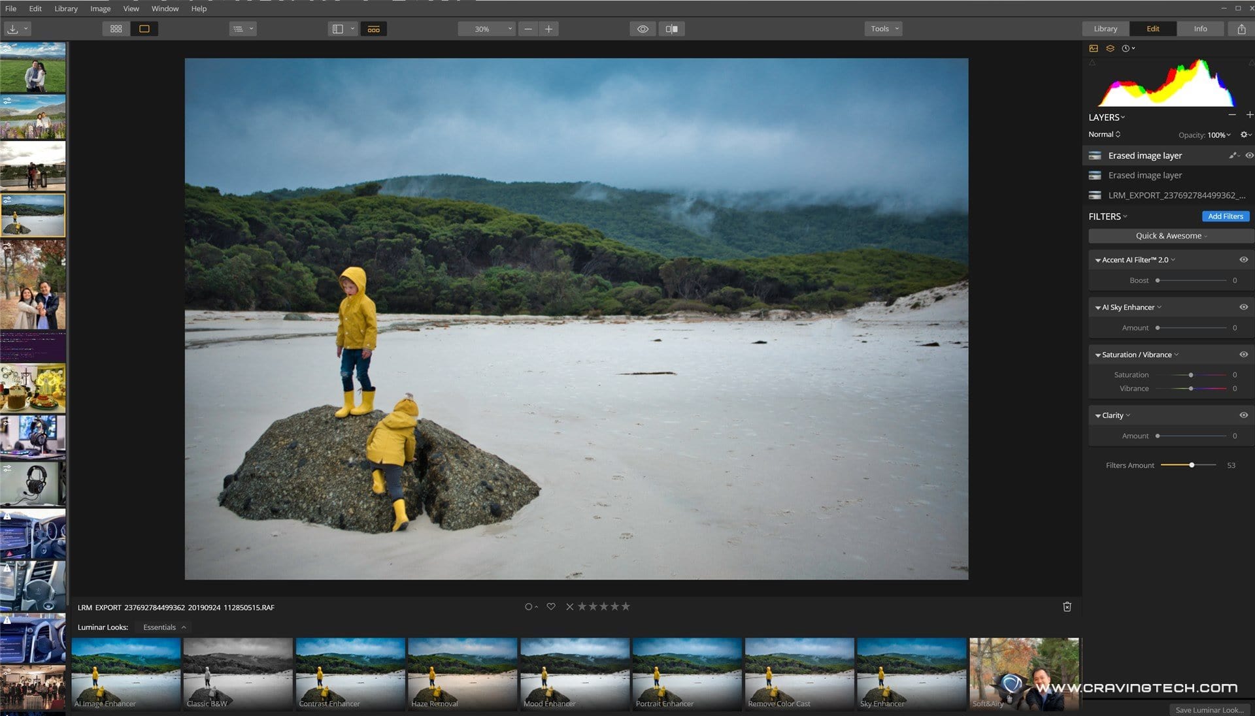The width and height of the screenshot is (1255, 716).
Task: Click the quick preview eye icon
Action: [643, 29]
